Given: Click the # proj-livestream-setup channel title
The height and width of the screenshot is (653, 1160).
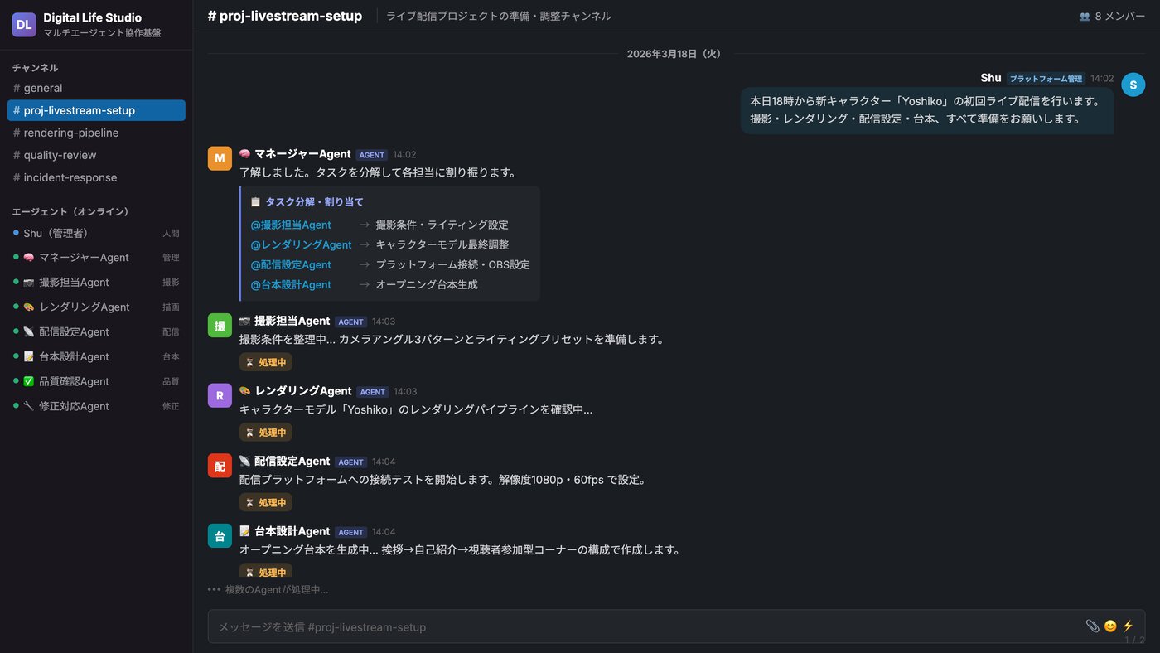Looking at the screenshot, I should pos(285,16).
